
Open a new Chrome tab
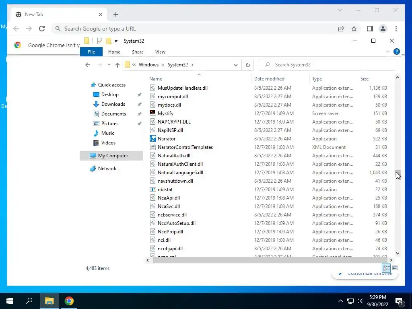(116, 14)
